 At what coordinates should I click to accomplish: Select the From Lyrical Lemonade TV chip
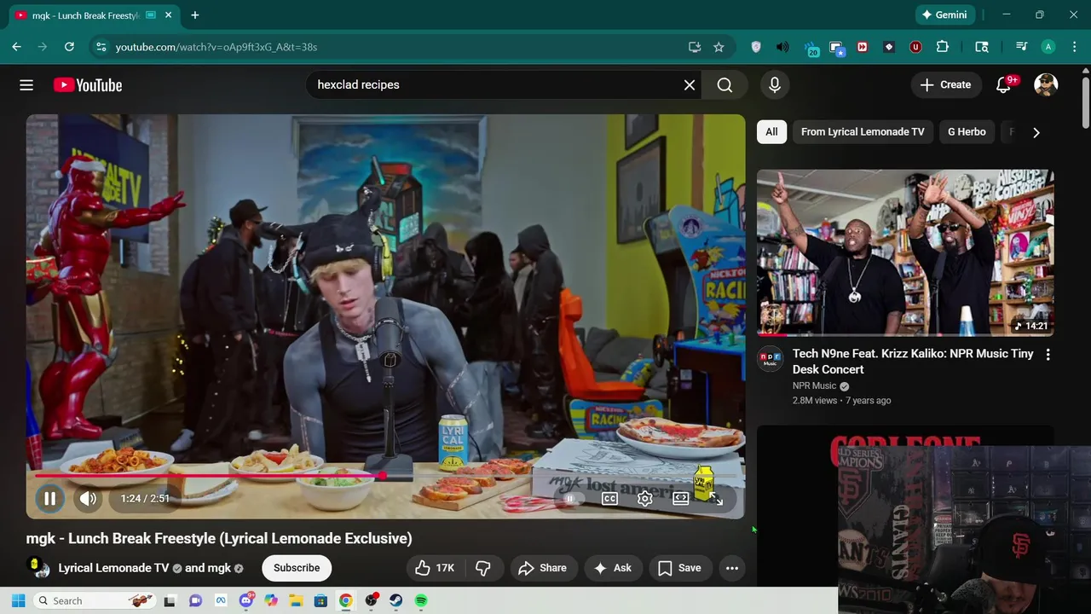[863, 132]
